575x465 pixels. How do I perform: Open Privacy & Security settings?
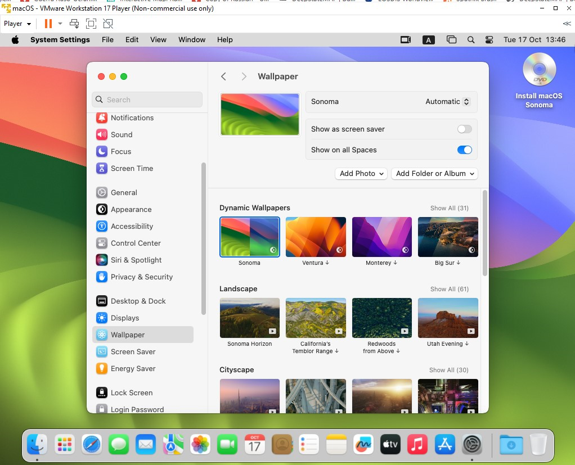(141, 277)
